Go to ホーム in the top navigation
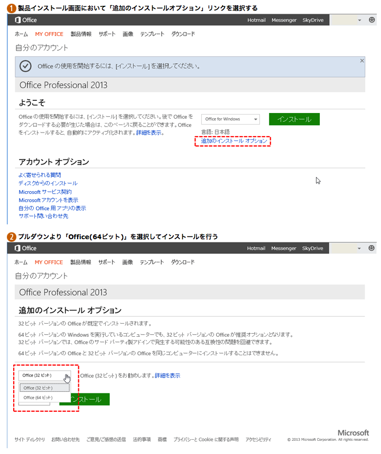The image size is (381, 454). (x=22, y=34)
